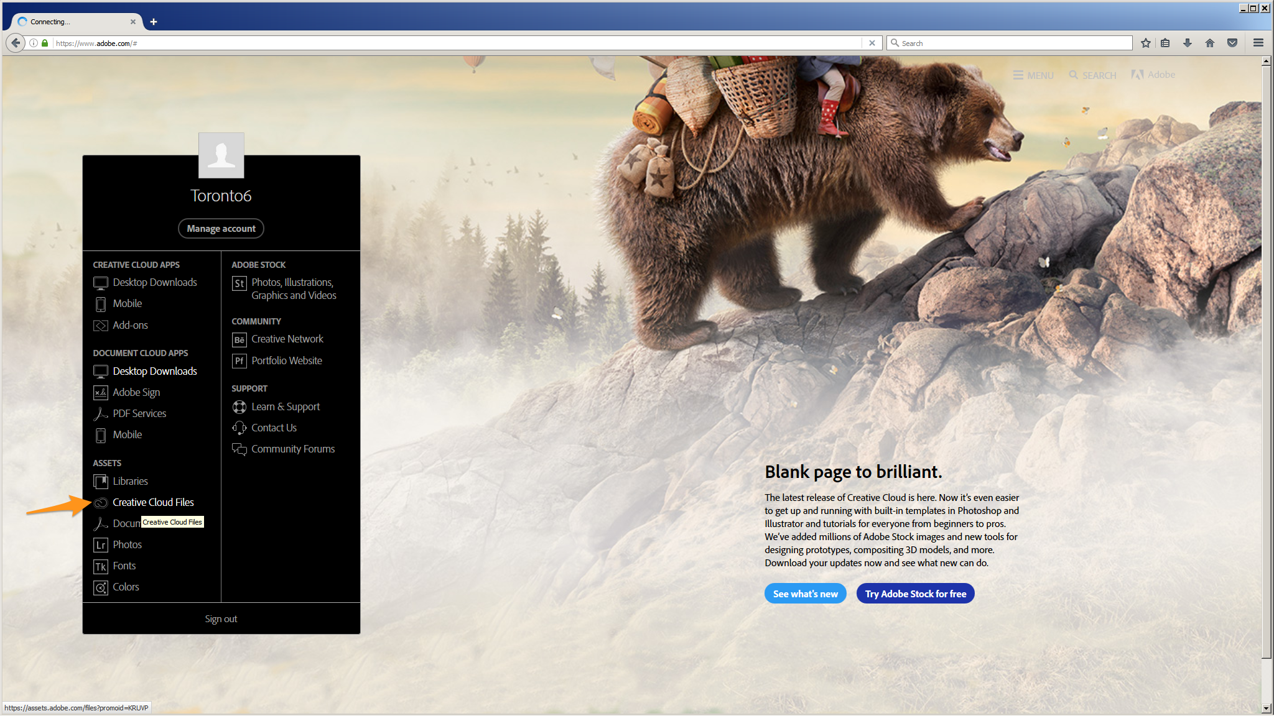This screenshot has width=1274, height=716.
Task: Click Sign out at panel bottom
Action: point(221,620)
